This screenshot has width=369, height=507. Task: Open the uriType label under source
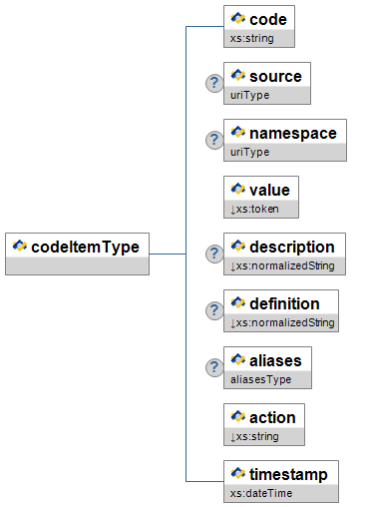(x=250, y=95)
